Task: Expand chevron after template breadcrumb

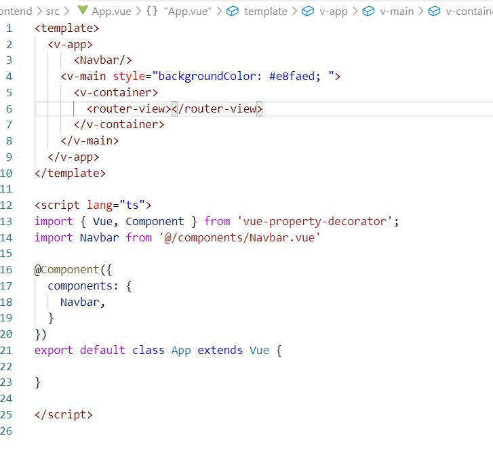Action: point(294,12)
